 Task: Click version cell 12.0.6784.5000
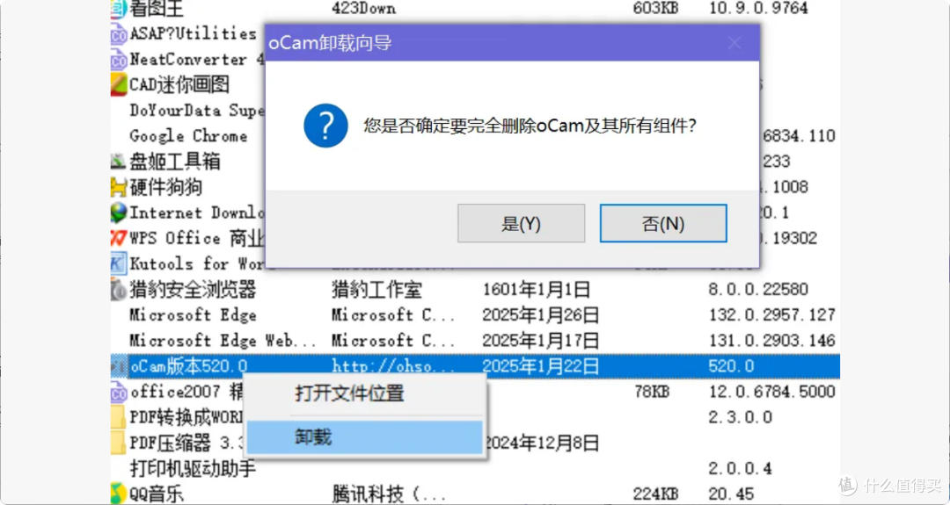click(x=772, y=392)
